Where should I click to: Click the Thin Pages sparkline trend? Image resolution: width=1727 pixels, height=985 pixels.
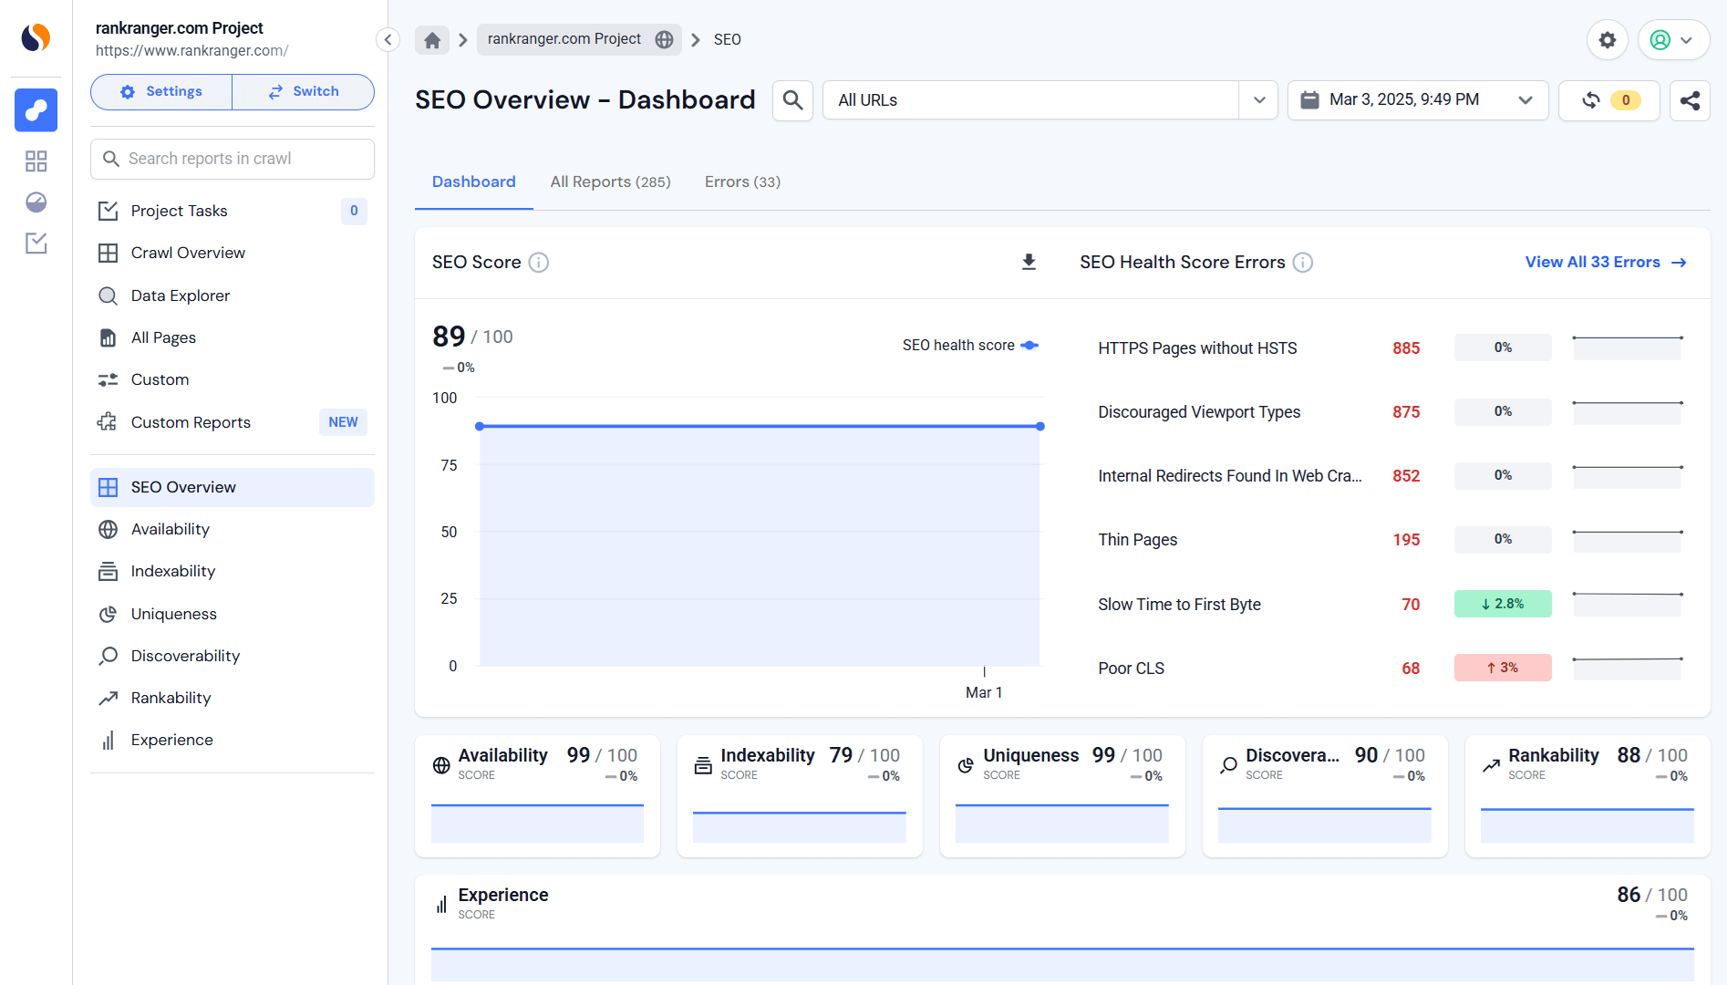click(1628, 540)
